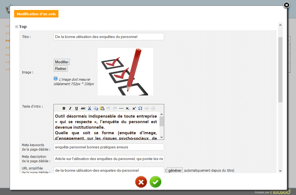
Task: Click the checklist pencil image thumbnail
Action: (125, 72)
